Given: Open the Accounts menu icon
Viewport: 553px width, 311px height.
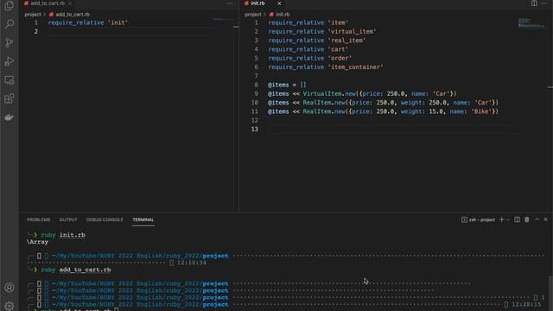Looking at the screenshot, I should pos(10,288).
